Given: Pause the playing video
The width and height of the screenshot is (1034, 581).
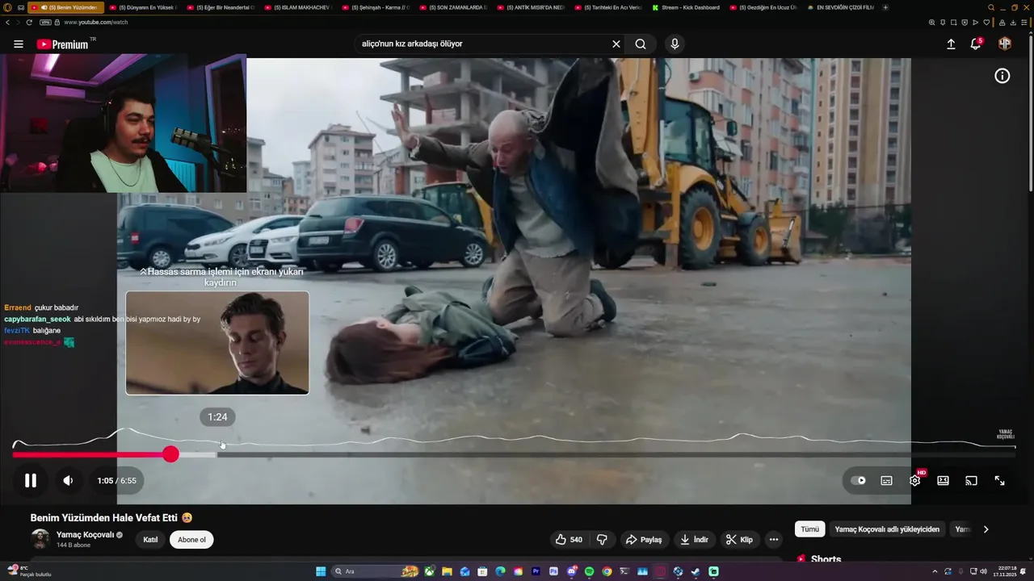Looking at the screenshot, I should (x=30, y=481).
